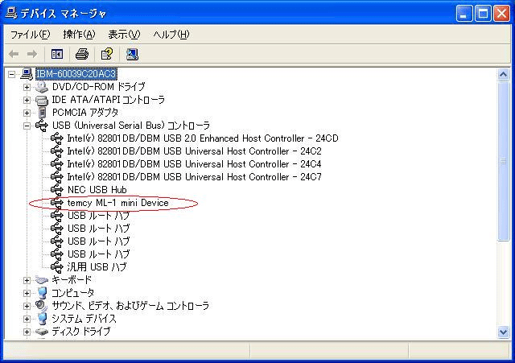Select USB Universal Host Controller - 24C7

[195, 177]
